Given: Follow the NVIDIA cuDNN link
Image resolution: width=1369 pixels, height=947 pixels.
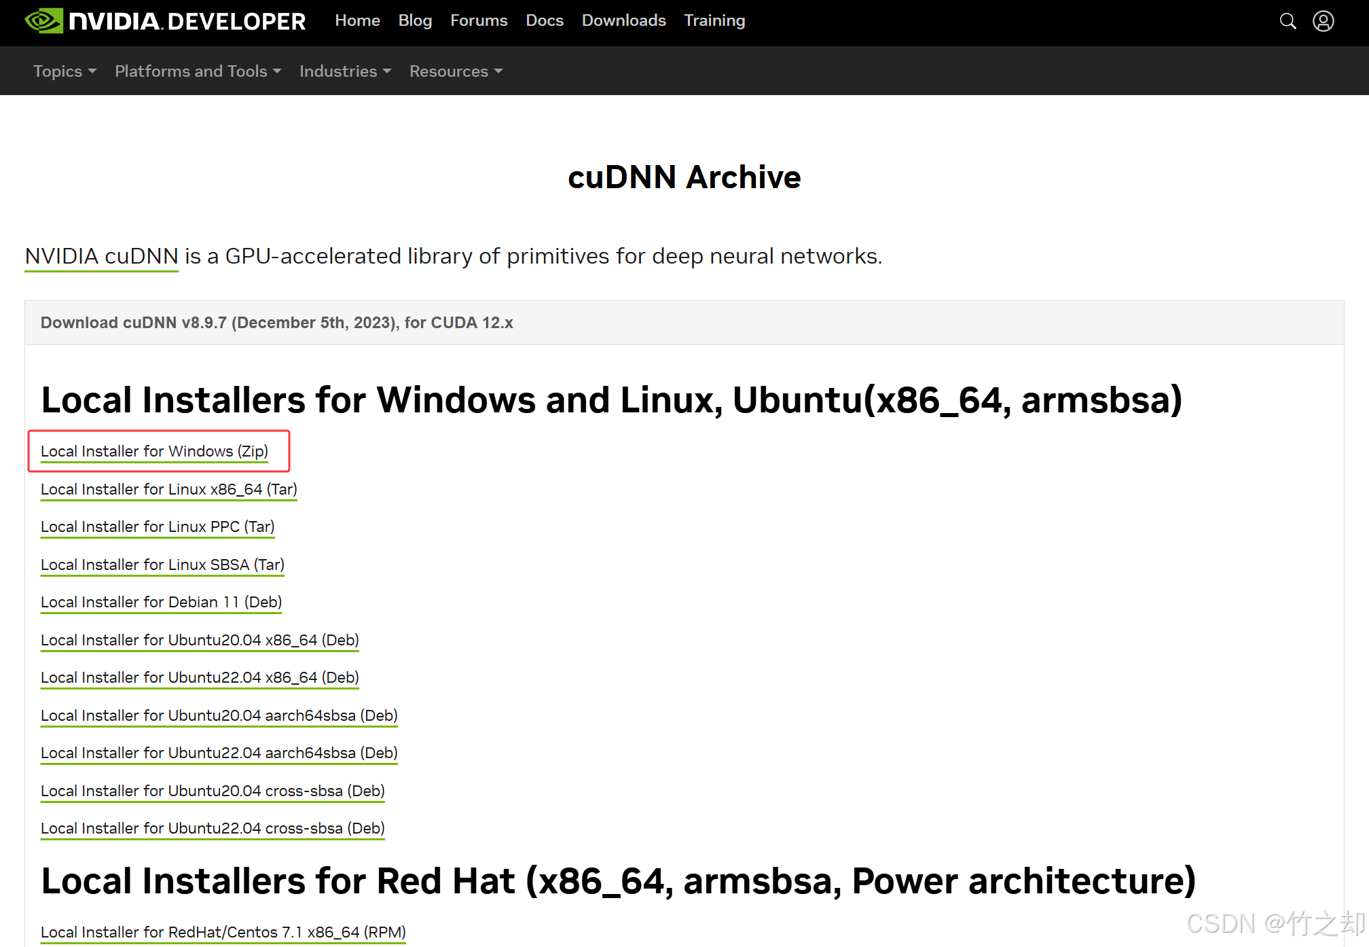Looking at the screenshot, I should click(x=102, y=257).
